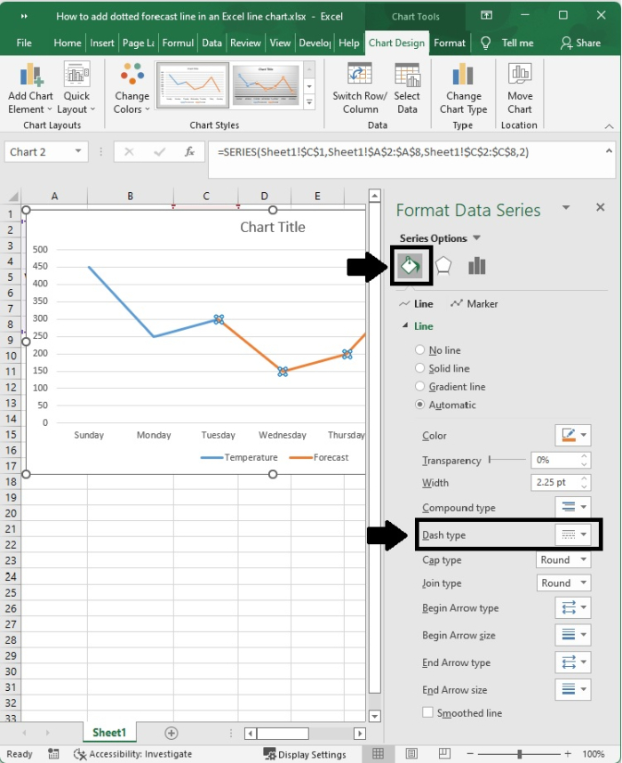Switch to Normal view in status bar
Viewport: 622px width, 763px height.
pos(378,754)
